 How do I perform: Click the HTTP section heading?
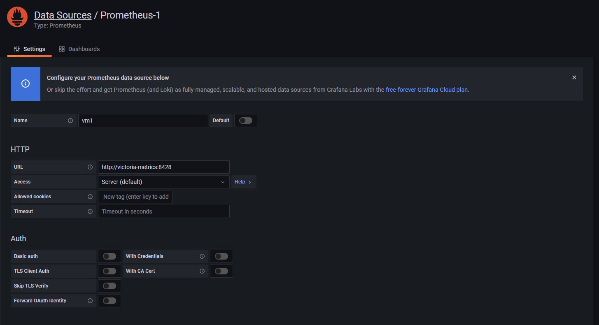[x=20, y=149]
